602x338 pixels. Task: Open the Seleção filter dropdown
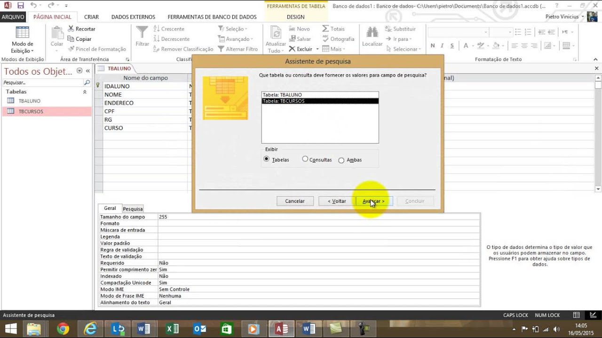coord(234,29)
